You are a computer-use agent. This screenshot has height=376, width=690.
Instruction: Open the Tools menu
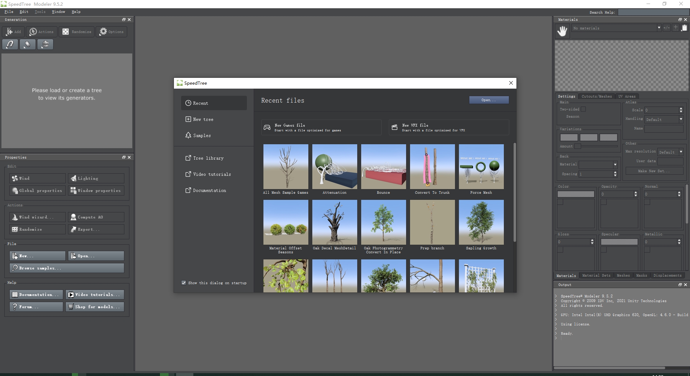pyautogui.click(x=40, y=11)
